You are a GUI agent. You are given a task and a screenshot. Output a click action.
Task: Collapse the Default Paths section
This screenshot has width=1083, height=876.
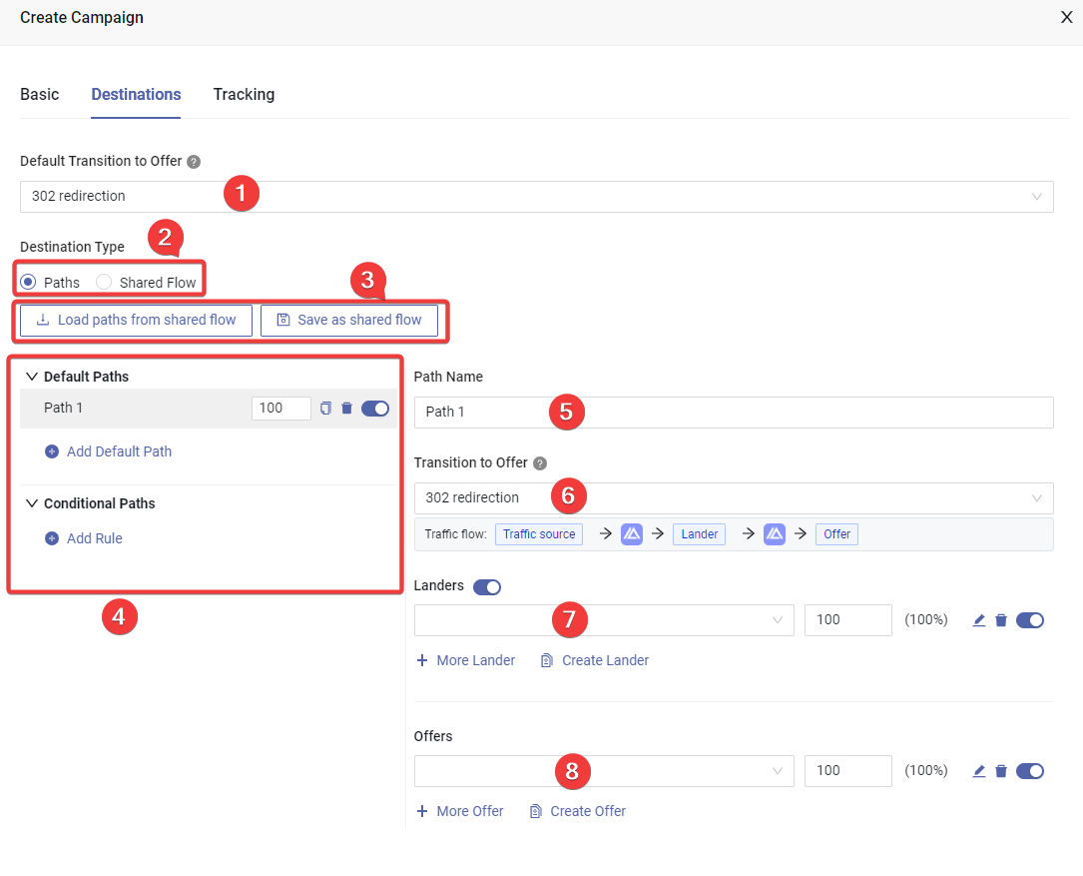coord(32,377)
